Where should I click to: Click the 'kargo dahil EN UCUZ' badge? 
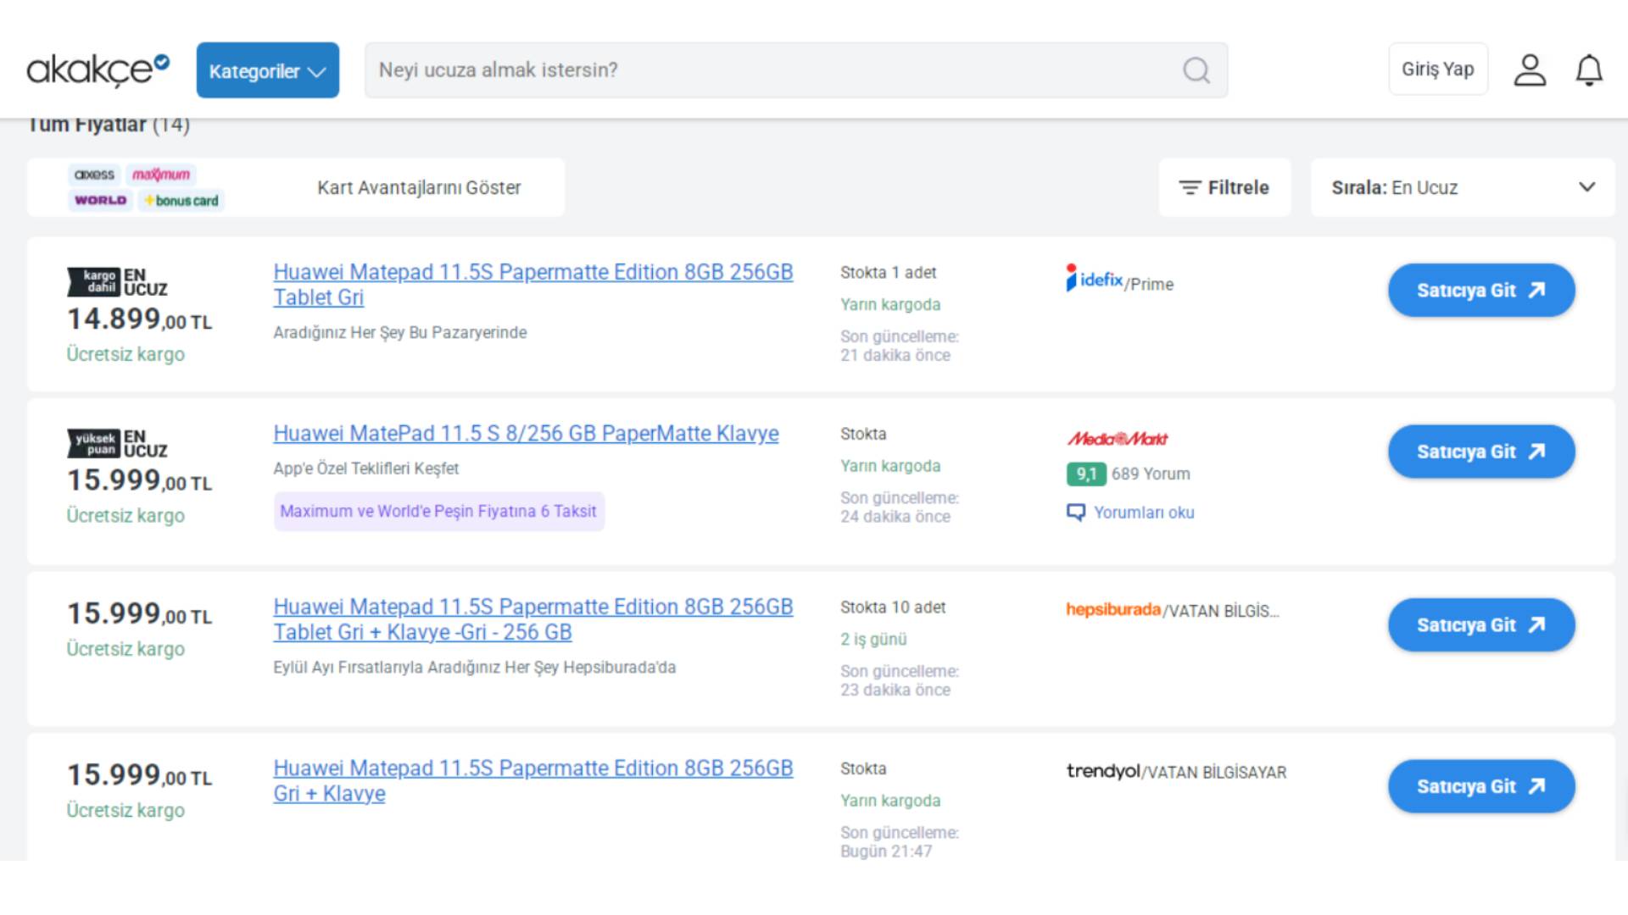tap(117, 282)
